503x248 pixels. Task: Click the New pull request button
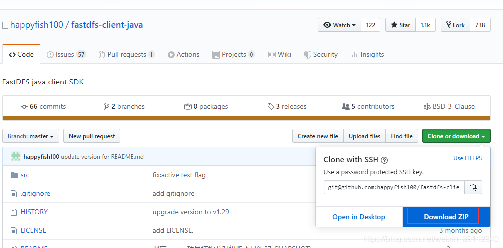(92, 136)
